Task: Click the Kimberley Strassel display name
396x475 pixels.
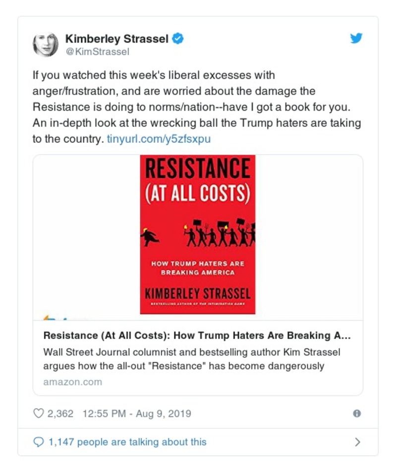Action: coord(116,39)
